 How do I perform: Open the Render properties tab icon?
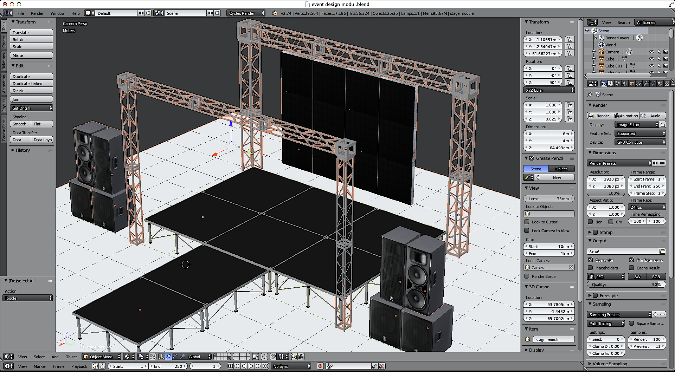point(604,84)
